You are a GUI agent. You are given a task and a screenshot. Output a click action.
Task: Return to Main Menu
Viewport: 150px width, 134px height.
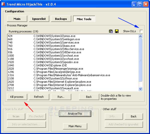coord(75,126)
